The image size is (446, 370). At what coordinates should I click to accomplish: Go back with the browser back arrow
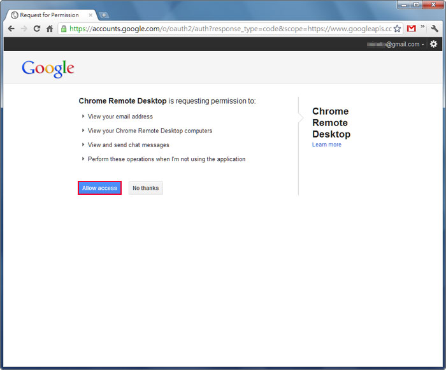point(11,29)
